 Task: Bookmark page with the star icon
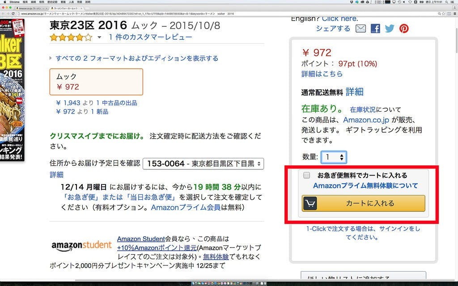pos(443,14)
